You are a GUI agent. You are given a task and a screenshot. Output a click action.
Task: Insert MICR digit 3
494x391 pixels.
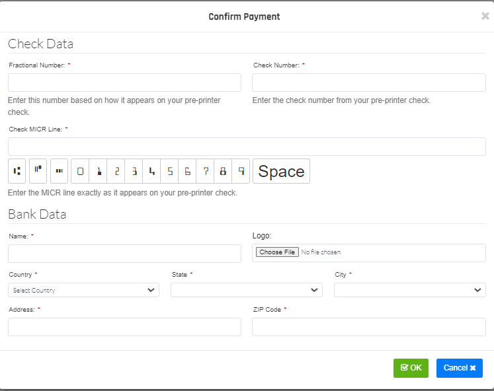(134, 171)
